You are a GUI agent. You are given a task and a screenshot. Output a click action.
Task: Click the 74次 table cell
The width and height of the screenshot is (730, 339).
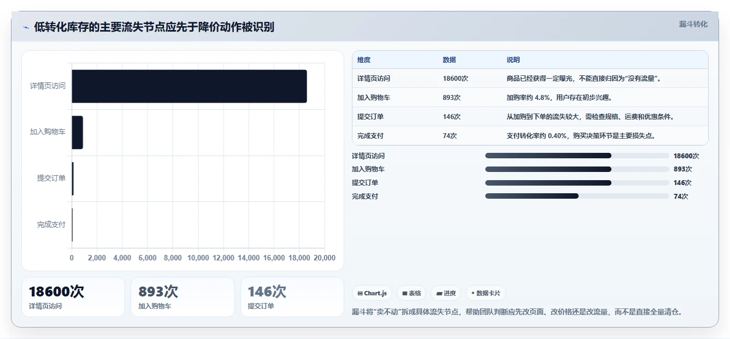450,136
